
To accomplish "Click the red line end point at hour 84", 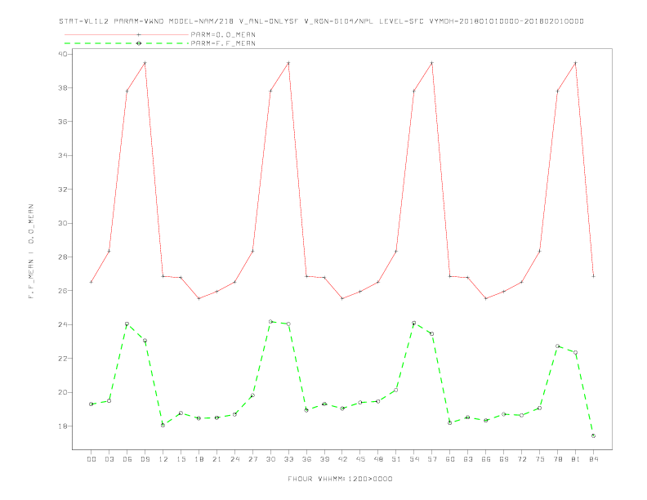I will coord(593,276).
